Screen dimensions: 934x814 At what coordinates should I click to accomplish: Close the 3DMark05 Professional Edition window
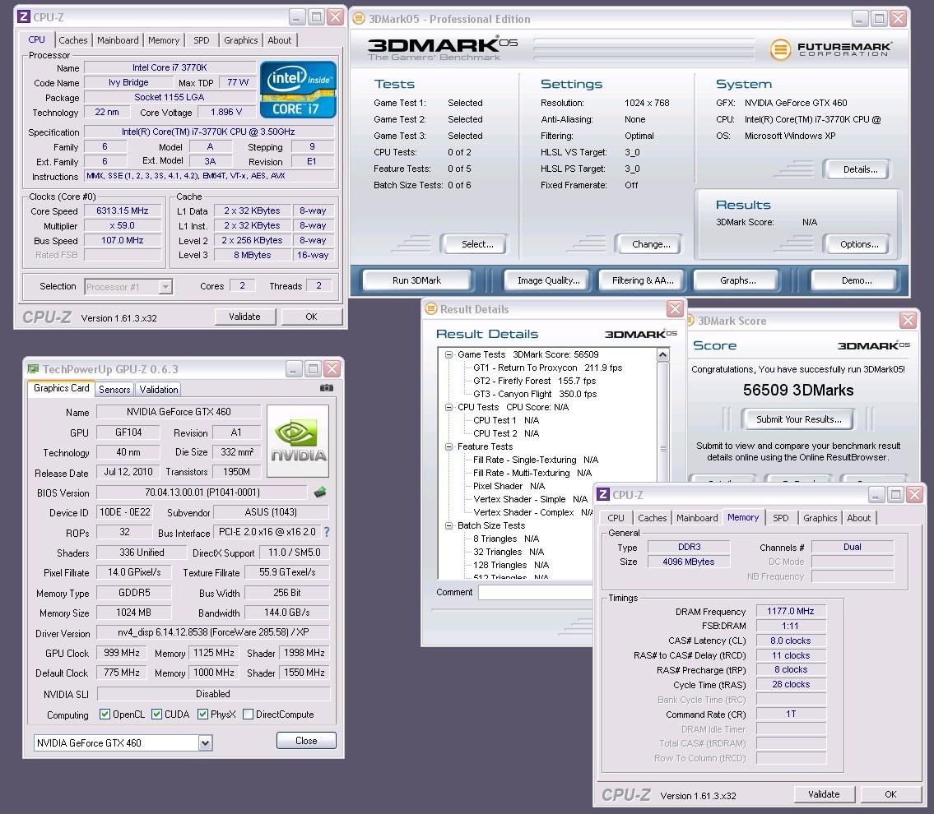click(x=898, y=18)
